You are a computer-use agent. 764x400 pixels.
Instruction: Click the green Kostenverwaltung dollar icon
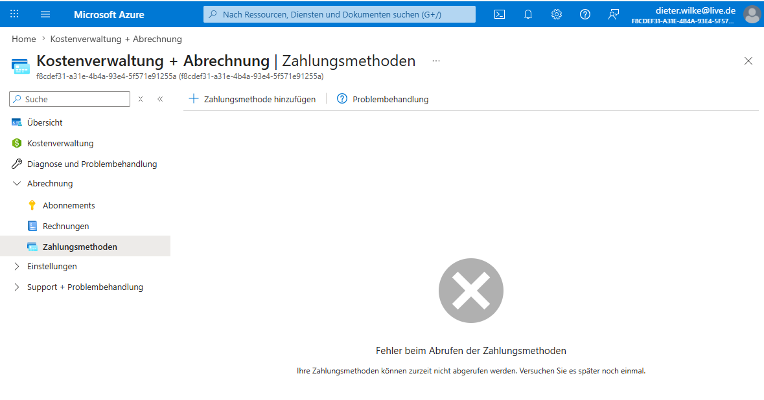17,143
